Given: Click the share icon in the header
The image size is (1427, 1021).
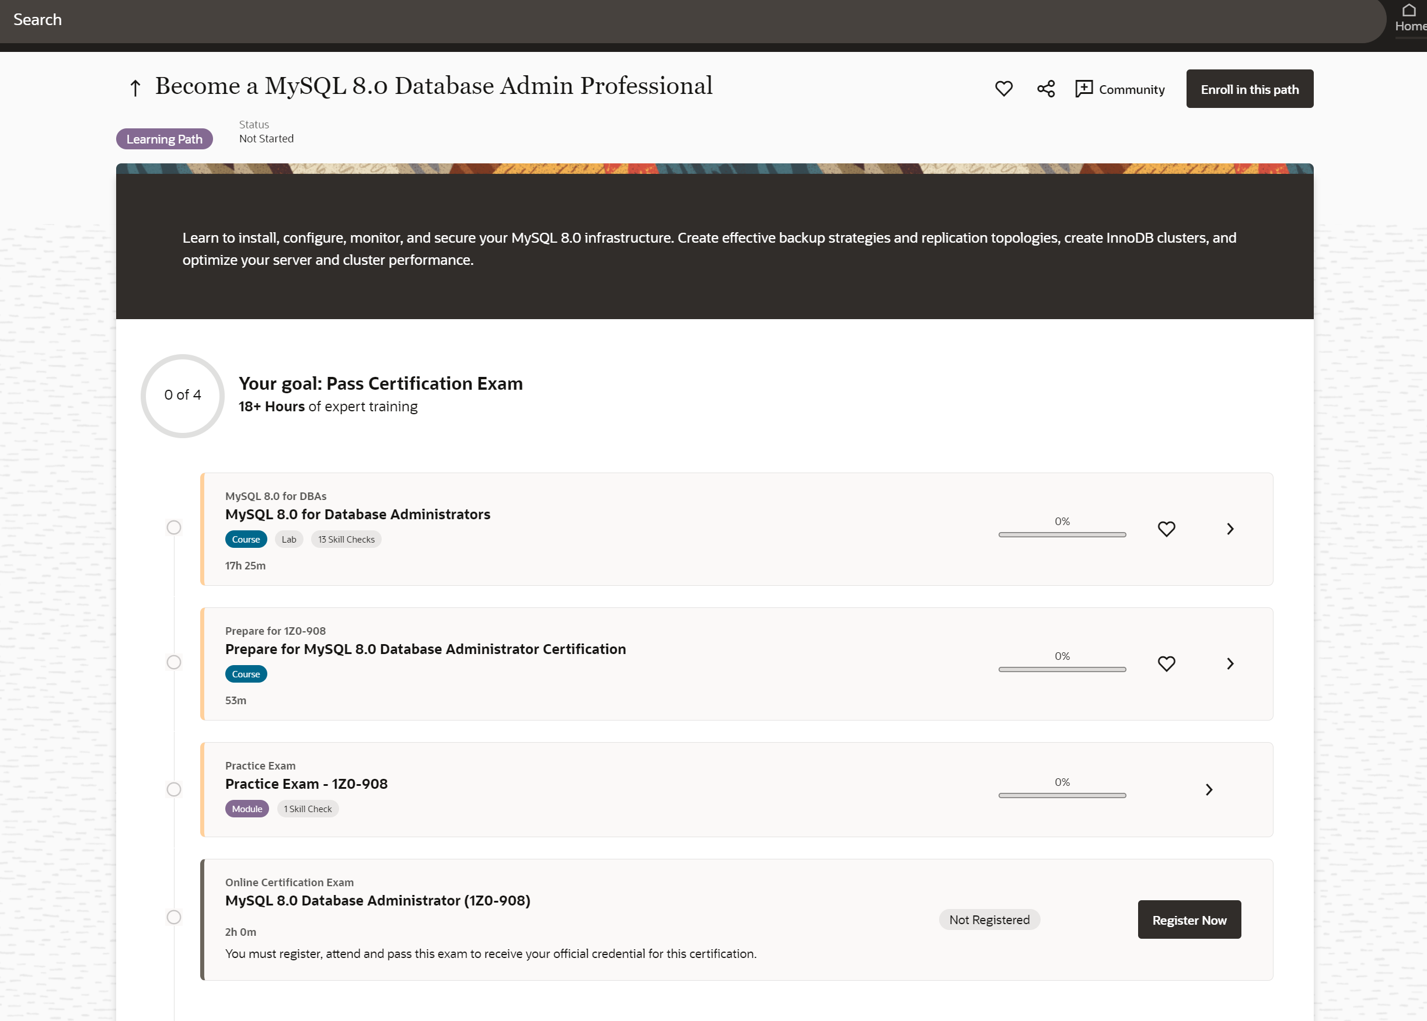Looking at the screenshot, I should tap(1046, 89).
